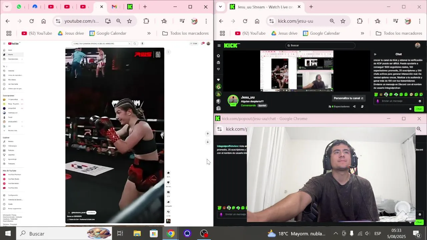This screenshot has height=240, width=427.
Task: Open Kick chat settings gear
Action: pyautogui.click(x=410, y=109)
